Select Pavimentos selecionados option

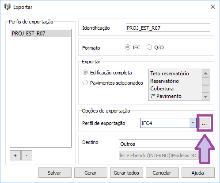[x=85, y=82]
